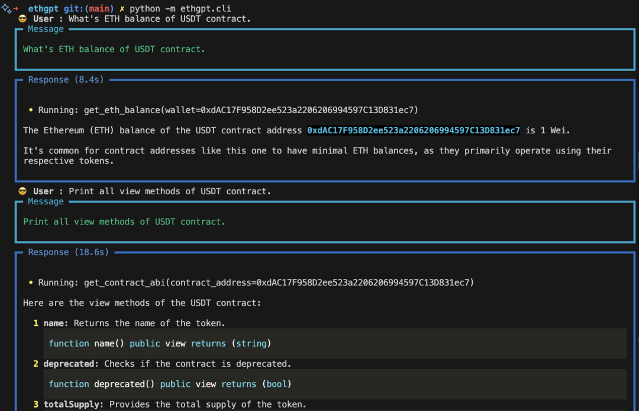Click 'Response (18.6s)' panel title
This screenshot has width=639, height=411.
click(x=69, y=252)
